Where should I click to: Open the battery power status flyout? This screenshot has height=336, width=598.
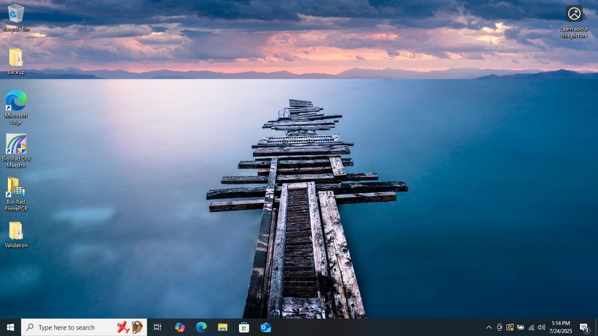click(x=521, y=327)
